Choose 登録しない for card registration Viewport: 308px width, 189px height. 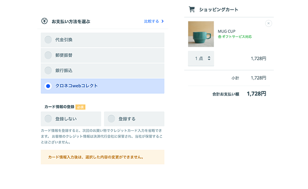(x=48, y=119)
